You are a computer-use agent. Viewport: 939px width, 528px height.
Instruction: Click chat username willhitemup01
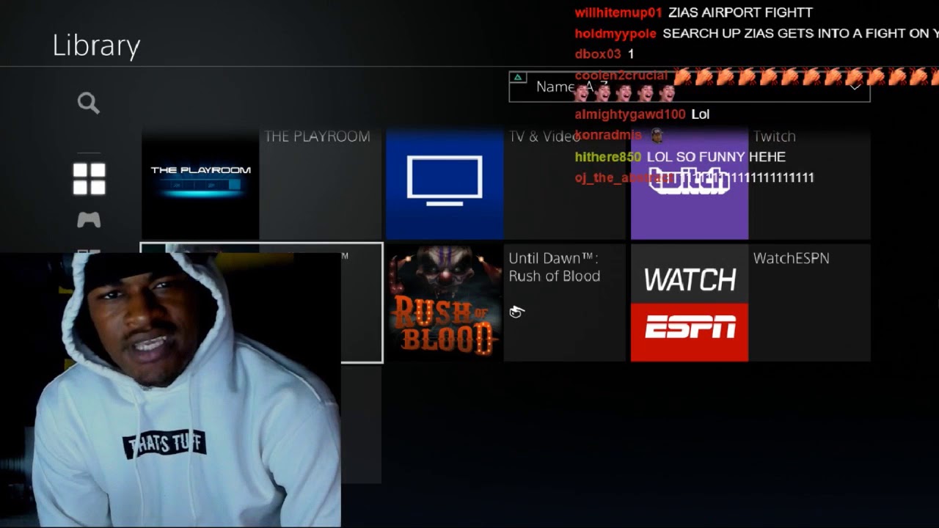pyautogui.click(x=618, y=12)
